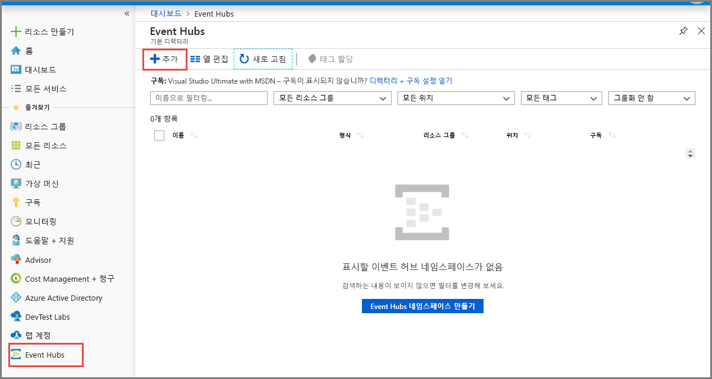Click the Event Hubs sidebar icon

(x=16, y=355)
